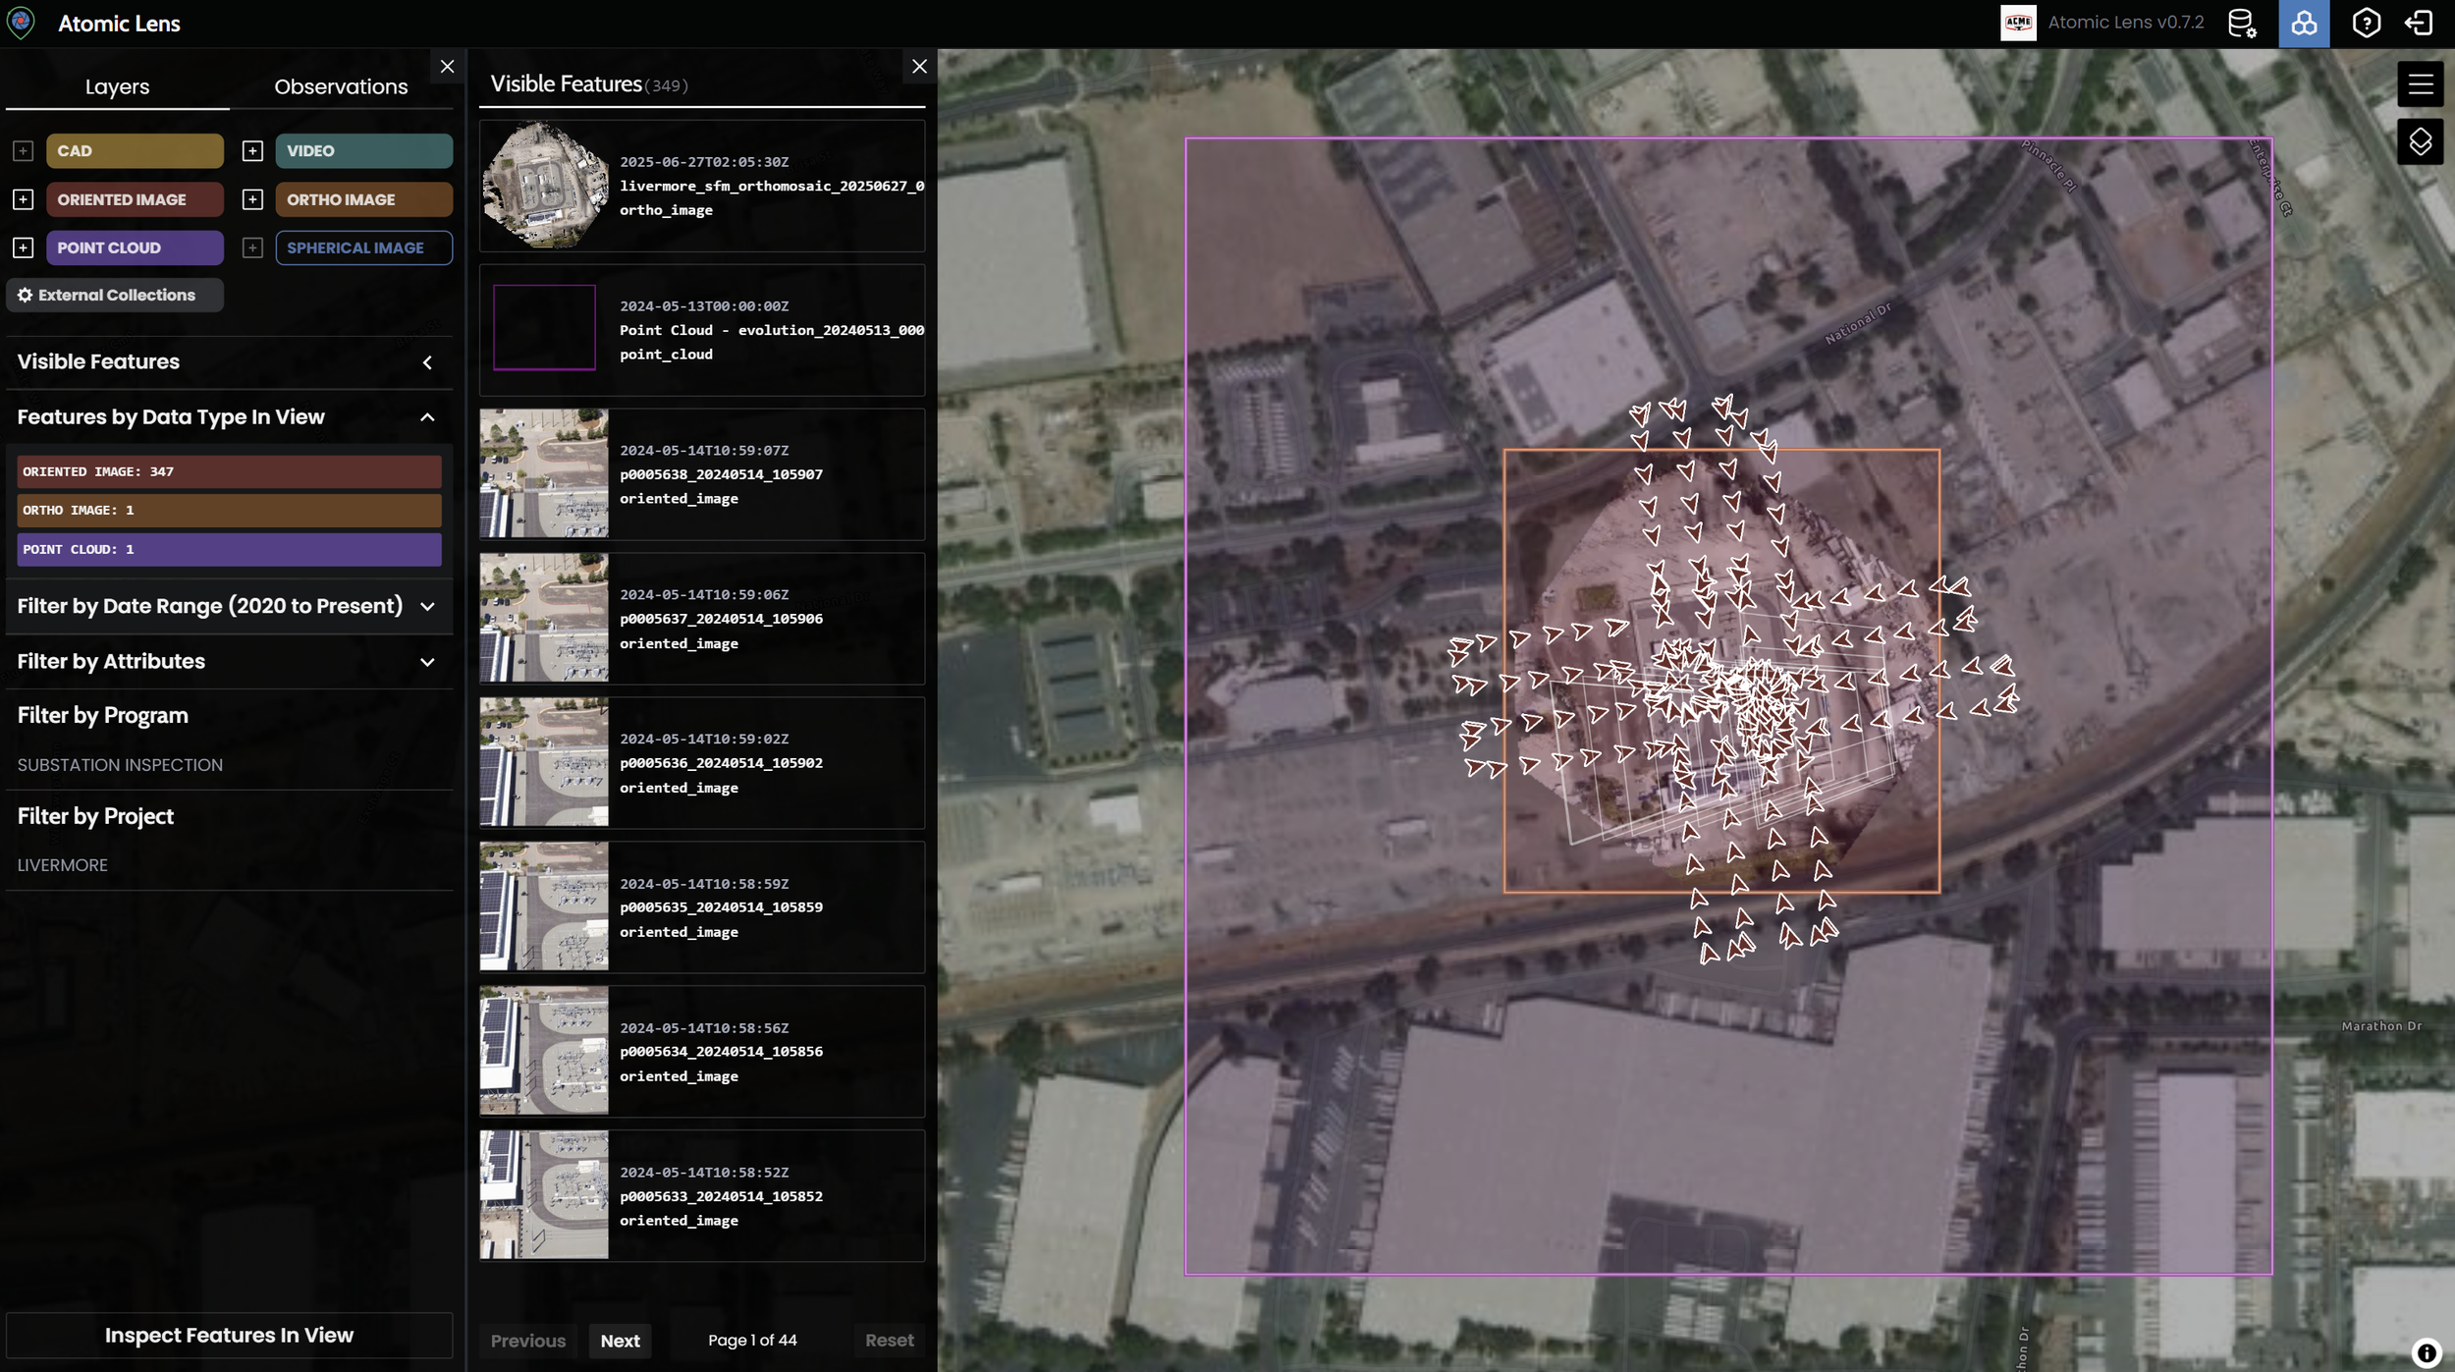This screenshot has height=1372, width=2455.
Task: Click p0005638_20240514_105907 feature name
Action: click(x=721, y=474)
